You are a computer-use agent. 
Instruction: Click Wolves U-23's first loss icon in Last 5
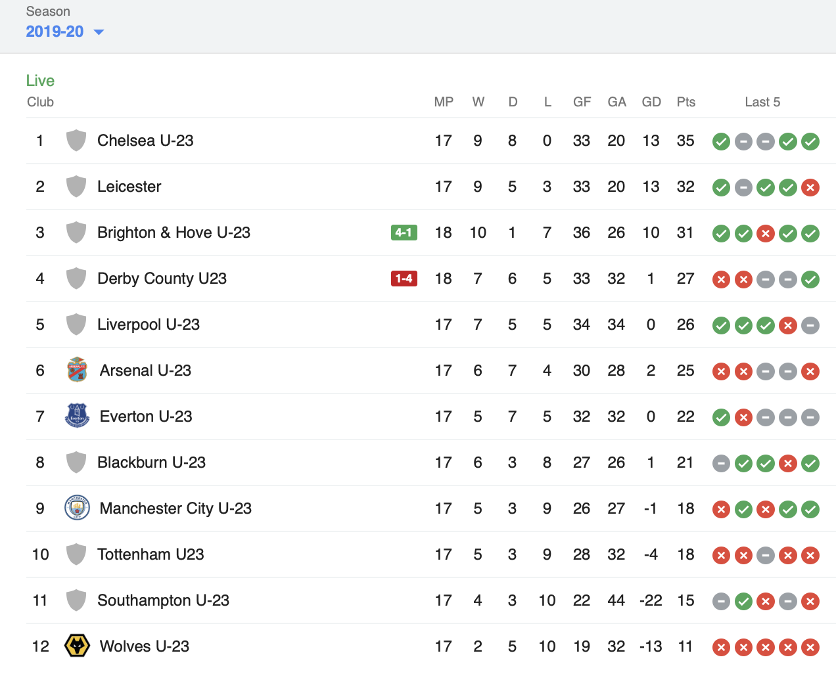(x=721, y=647)
